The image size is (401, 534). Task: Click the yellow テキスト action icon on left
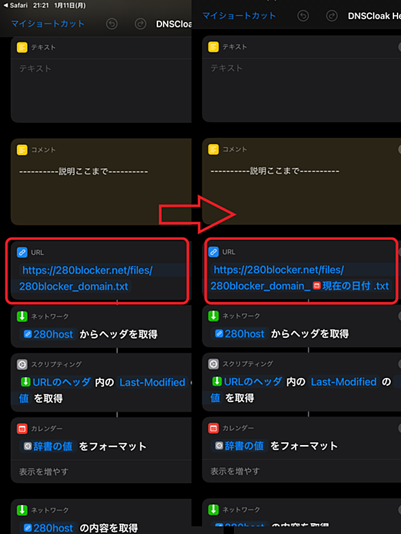(x=22, y=47)
